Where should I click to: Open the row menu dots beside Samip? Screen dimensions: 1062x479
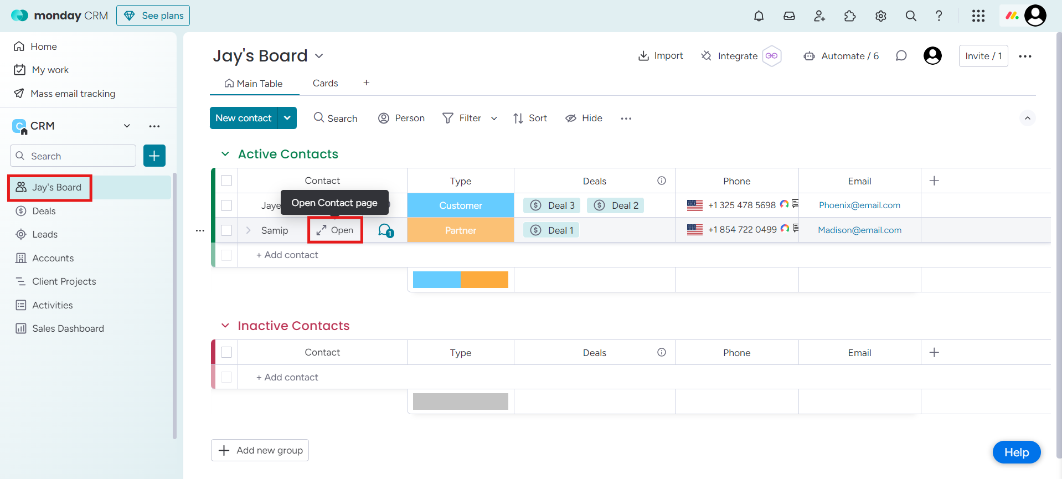tap(200, 230)
